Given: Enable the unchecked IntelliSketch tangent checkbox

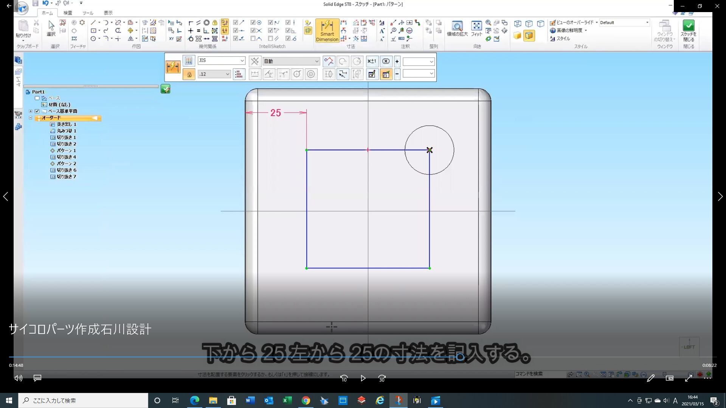Looking at the screenshot, I should click(x=253, y=39).
